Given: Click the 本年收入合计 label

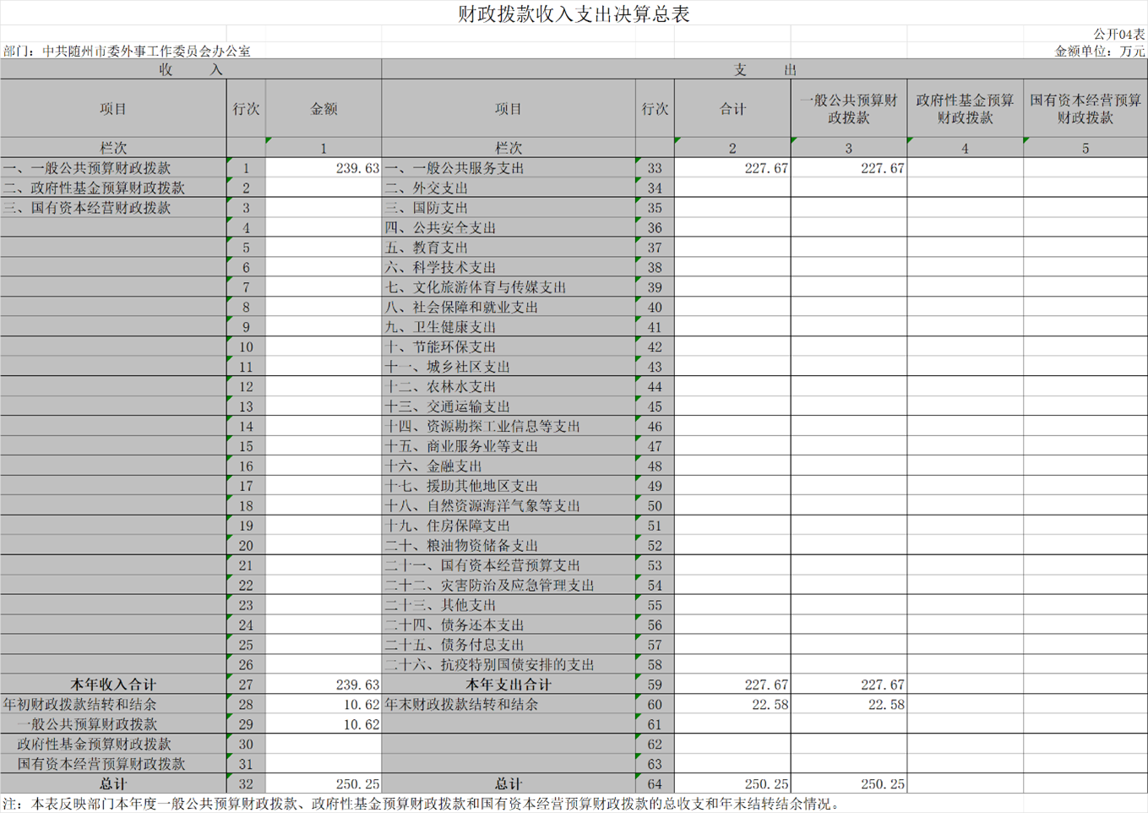Looking at the screenshot, I should (113, 685).
